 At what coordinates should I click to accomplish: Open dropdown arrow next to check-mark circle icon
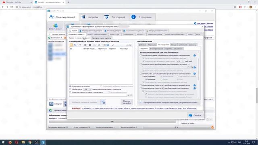[x=87, y=45]
